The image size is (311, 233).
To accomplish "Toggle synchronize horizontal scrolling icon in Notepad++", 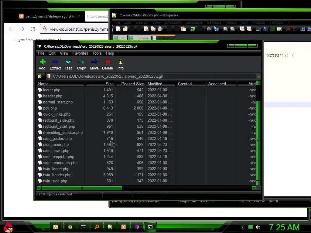I will pyautogui.click(x=249, y=29).
